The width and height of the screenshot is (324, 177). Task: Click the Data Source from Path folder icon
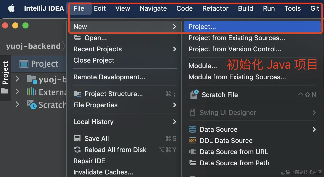[x=193, y=163]
